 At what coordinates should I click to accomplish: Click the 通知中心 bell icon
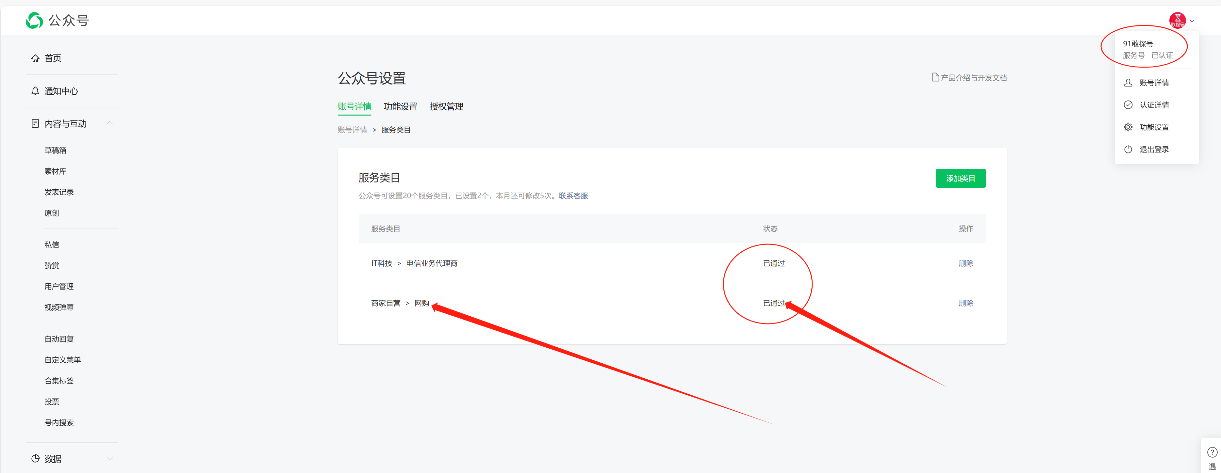pyautogui.click(x=35, y=91)
